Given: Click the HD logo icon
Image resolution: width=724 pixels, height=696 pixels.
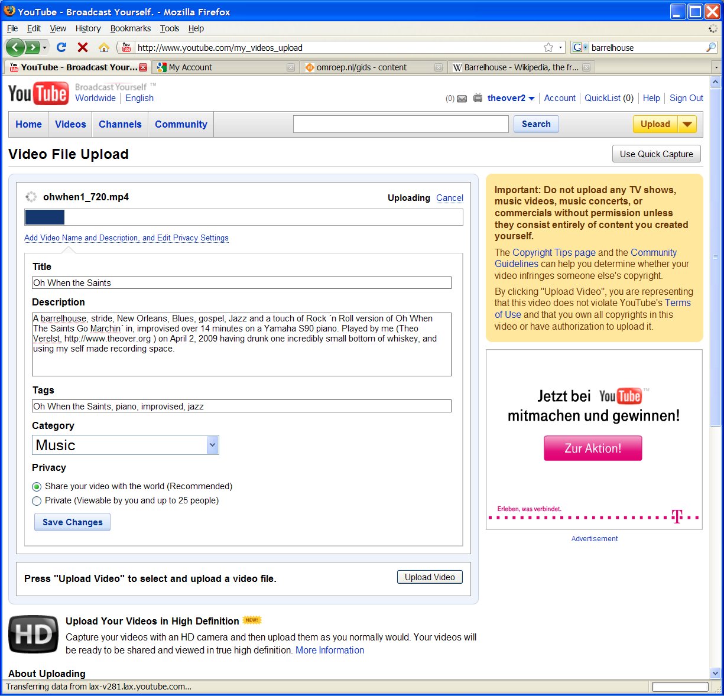Looking at the screenshot, I should 33,635.
